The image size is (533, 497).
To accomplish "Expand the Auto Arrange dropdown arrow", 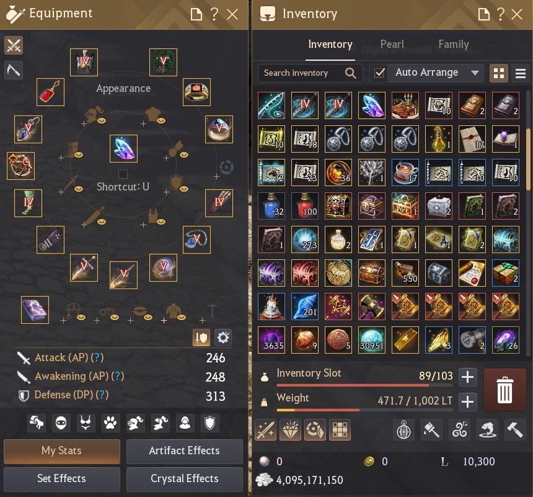I will pos(475,73).
